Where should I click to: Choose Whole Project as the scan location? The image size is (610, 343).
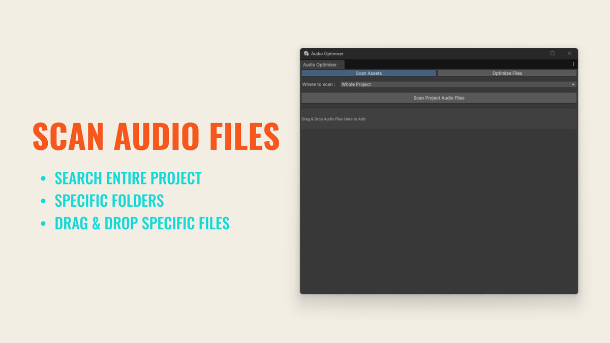356,84
